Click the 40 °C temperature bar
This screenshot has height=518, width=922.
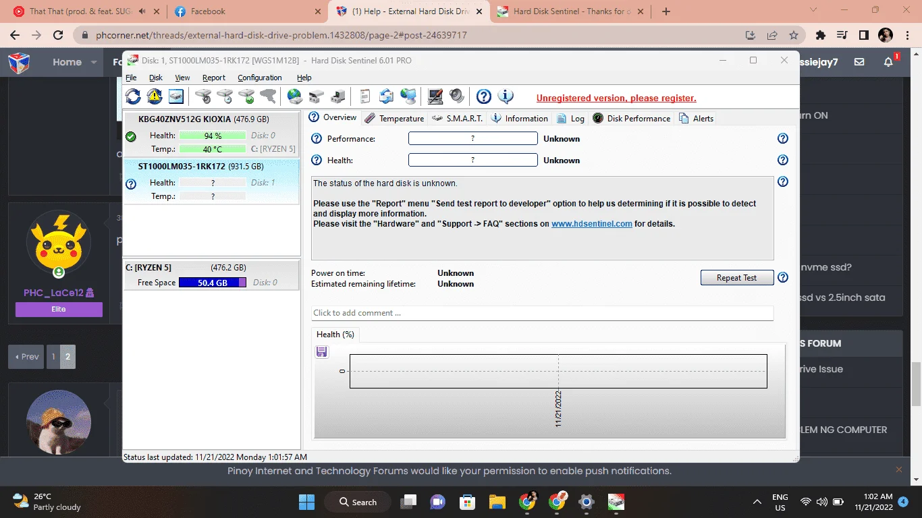click(213, 149)
